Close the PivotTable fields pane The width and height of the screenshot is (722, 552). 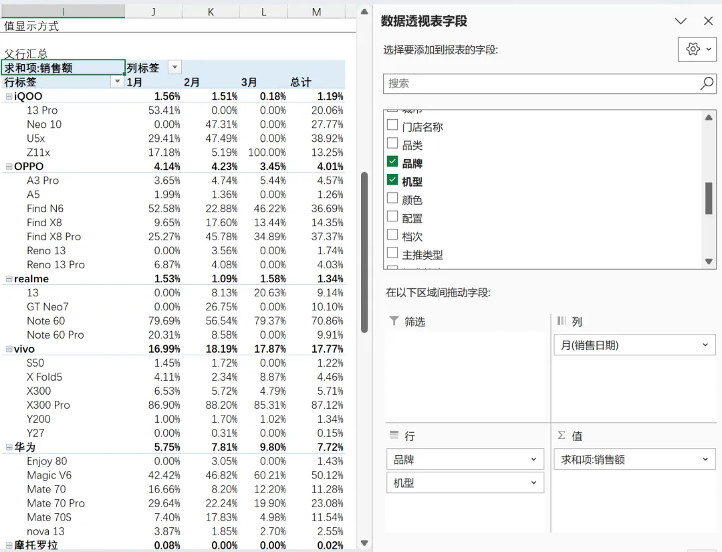coord(708,21)
